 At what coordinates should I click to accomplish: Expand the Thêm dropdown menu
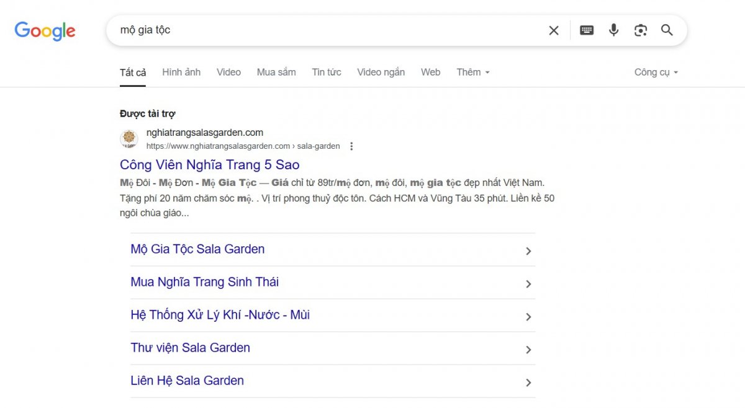[x=473, y=72]
